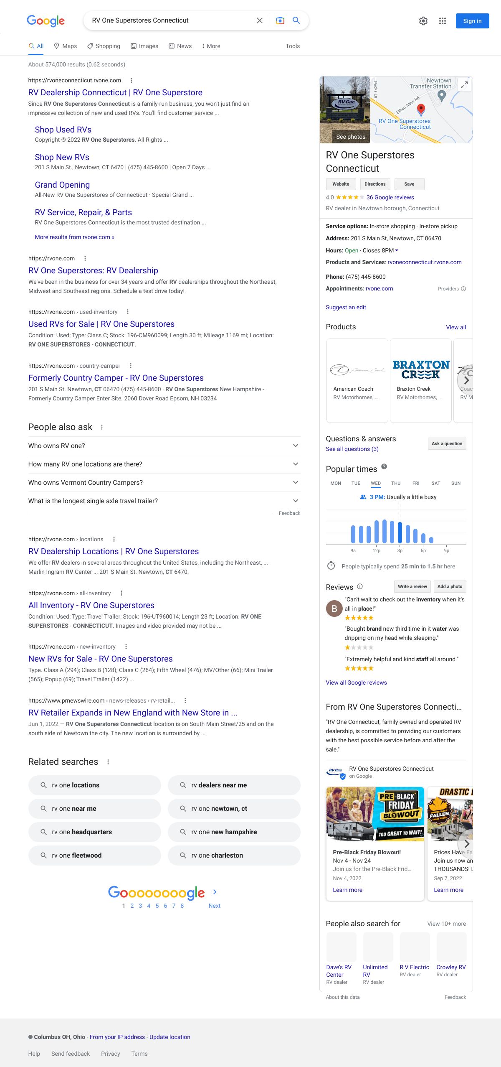
Task: Switch to the Images tab
Action: click(144, 46)
